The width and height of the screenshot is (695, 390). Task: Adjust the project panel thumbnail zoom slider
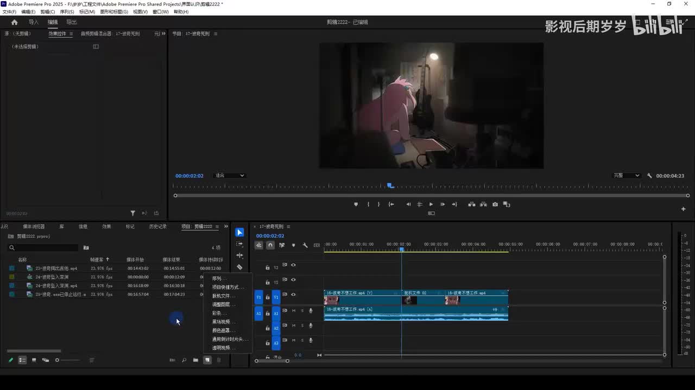58,360
